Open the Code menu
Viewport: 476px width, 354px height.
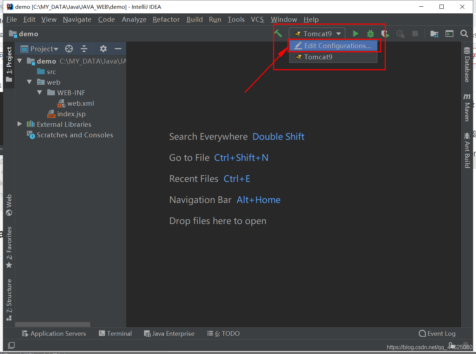106,20
